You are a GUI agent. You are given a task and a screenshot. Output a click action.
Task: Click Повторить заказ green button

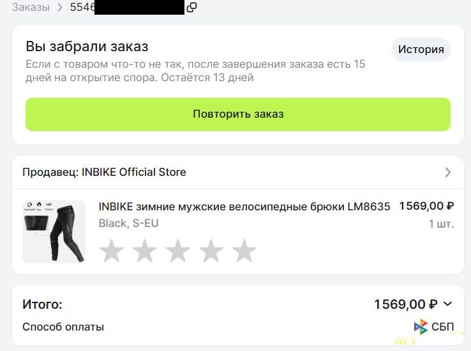point(238,114)
